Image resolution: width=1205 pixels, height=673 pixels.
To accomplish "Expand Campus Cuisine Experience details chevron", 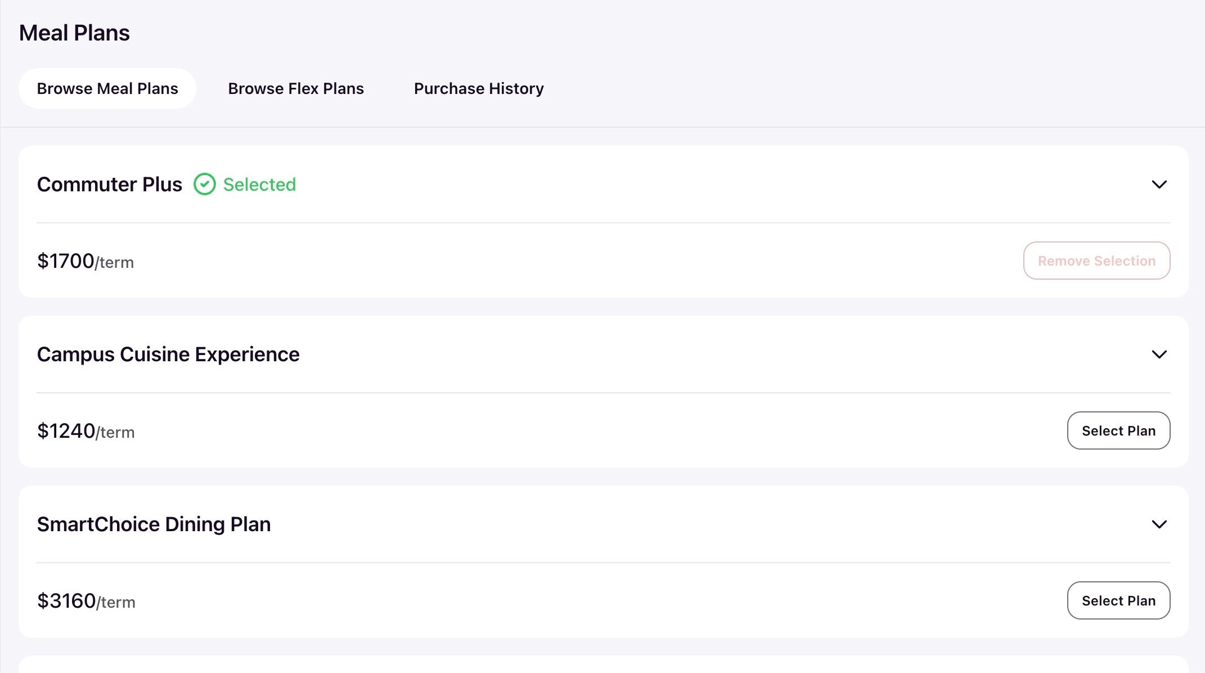I will pyautogui.click(x=1159, y=355).
